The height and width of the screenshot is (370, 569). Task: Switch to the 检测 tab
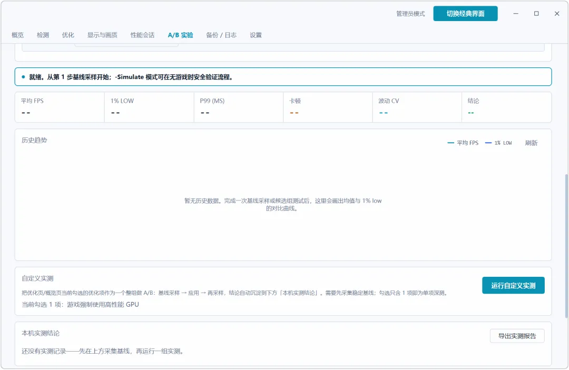(x=43, y=35)
